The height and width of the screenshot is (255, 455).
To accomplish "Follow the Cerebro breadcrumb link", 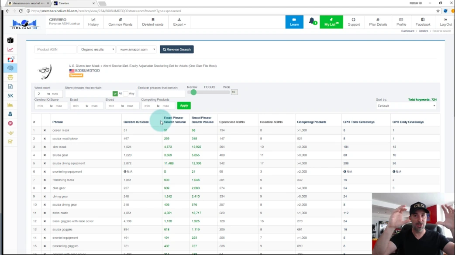I will tap(424, 31).
